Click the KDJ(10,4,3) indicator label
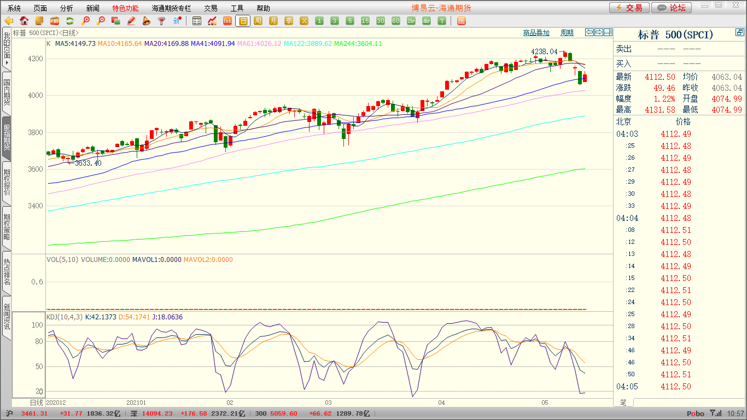Viewport: 747px width, 420px height. 64,317
